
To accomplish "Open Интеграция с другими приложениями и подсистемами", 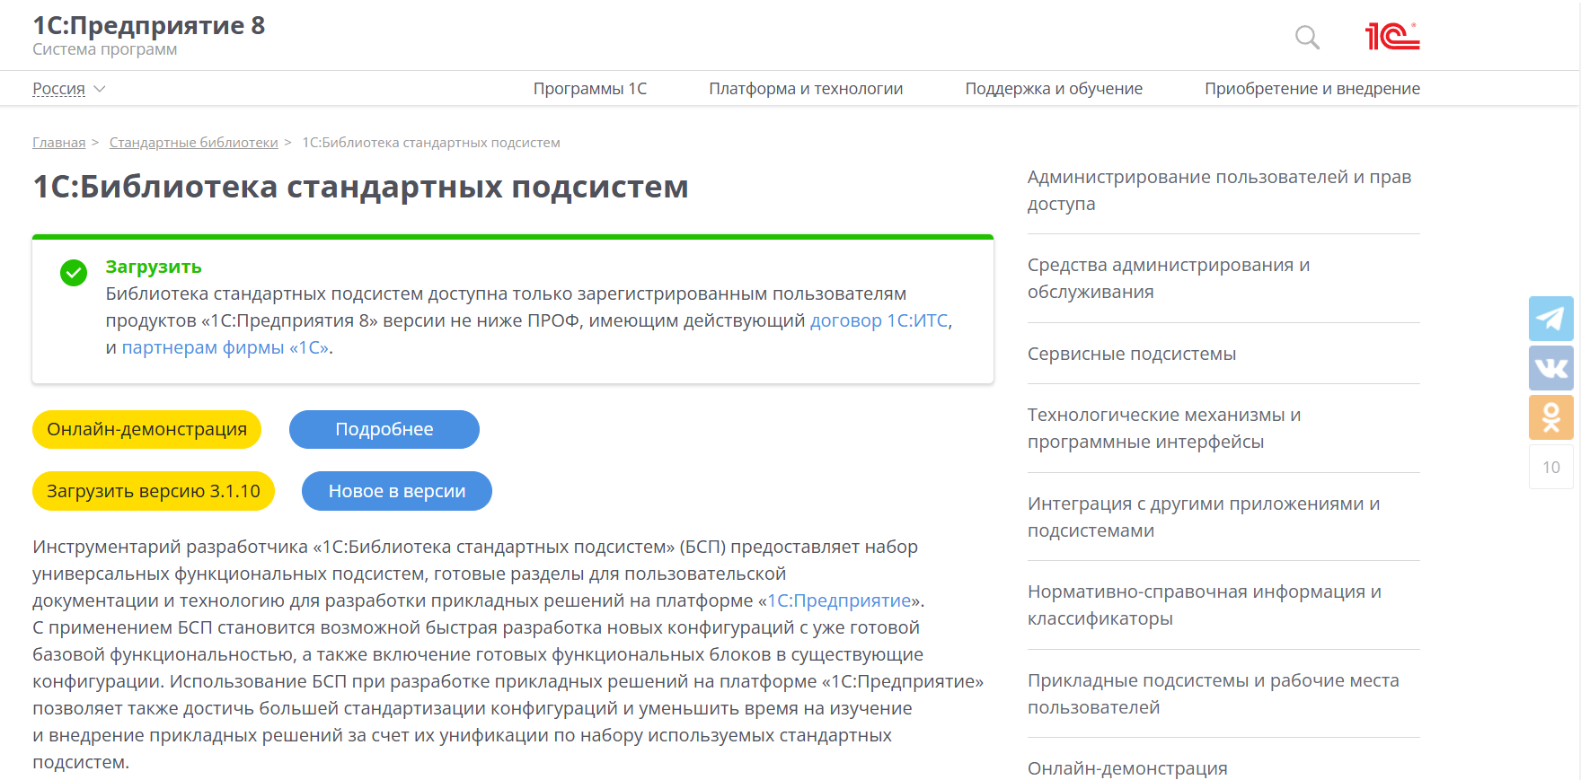I will tap(1204, 517).
